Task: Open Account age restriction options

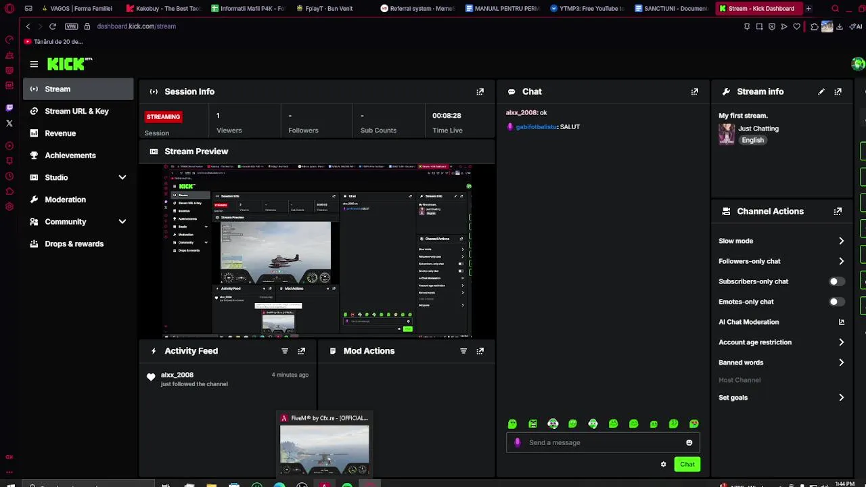Action: pos(781,342)
